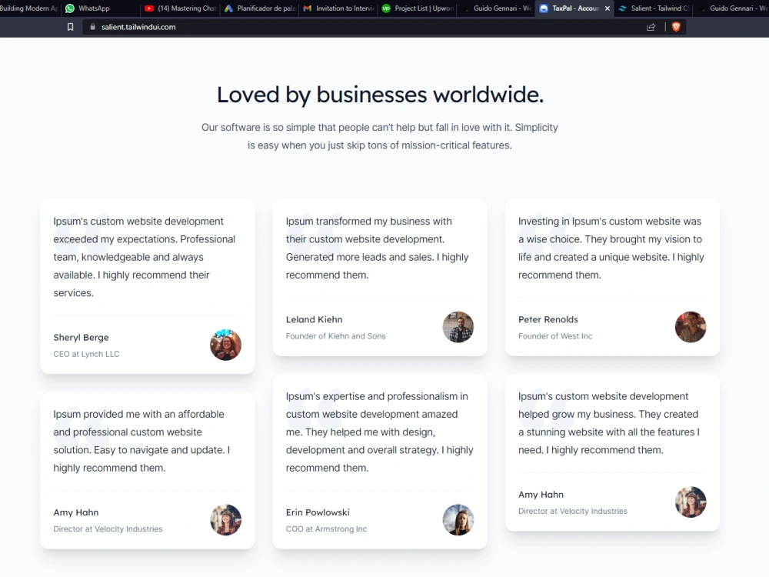The image size is (769, 577).
Task: Click the WhatsApp tab favicon
Action: 70,8
